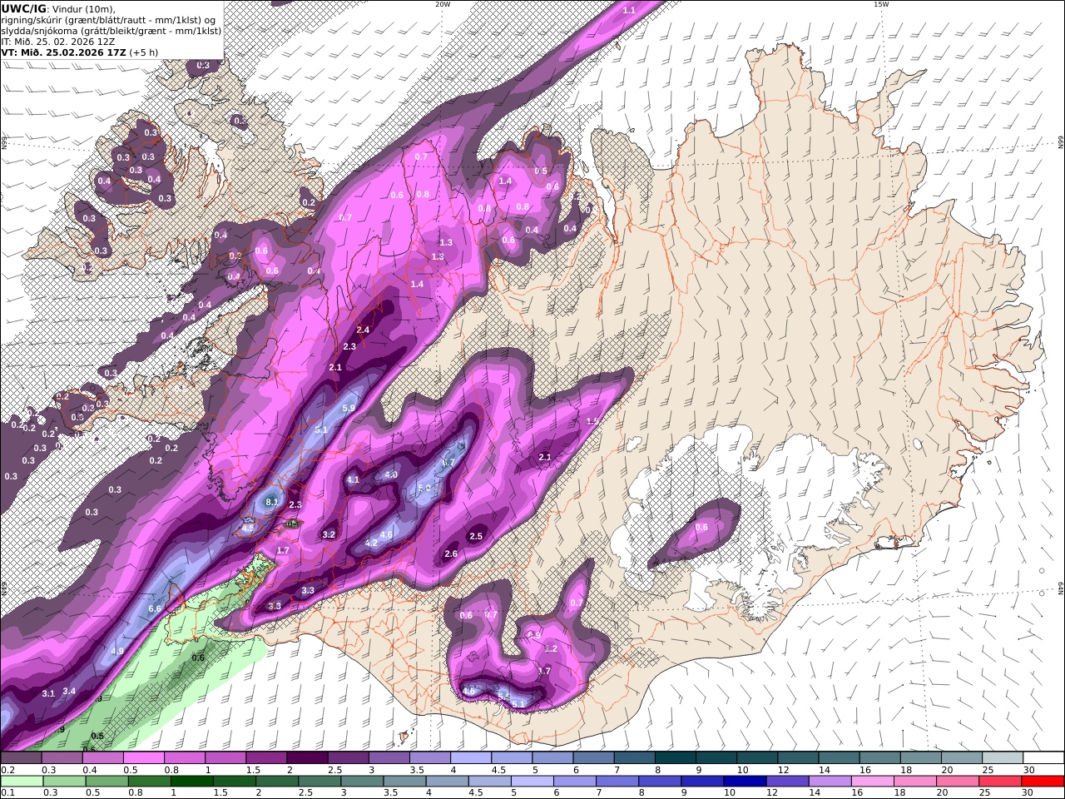Click the 1.2 precipitation value
This screenshot has width=1065, height=799.
[x=551, y=648]
